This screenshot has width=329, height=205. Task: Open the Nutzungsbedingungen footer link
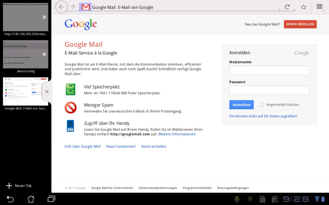(x=233, y=188)
